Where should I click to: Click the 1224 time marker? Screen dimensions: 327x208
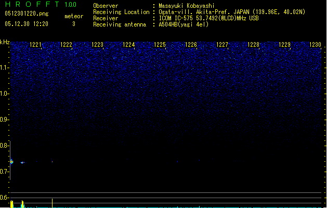point(129,45)
